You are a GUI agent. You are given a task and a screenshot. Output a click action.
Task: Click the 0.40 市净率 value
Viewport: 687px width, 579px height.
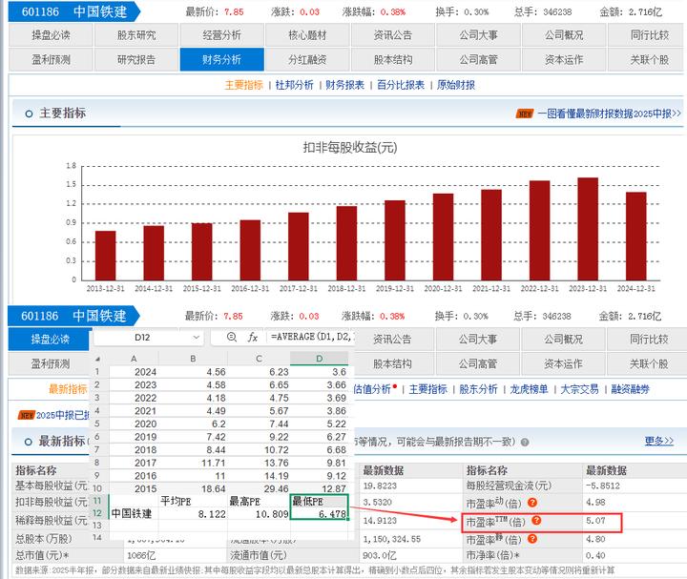[x=595, y=555]
